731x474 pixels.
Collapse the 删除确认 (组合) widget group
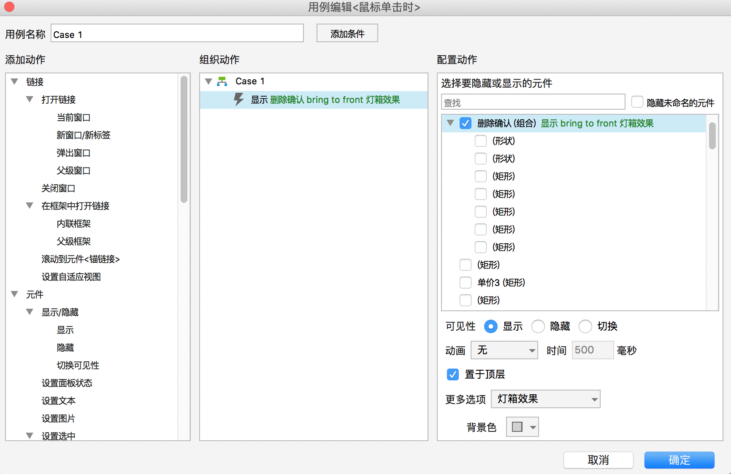(x=450, y=123)
